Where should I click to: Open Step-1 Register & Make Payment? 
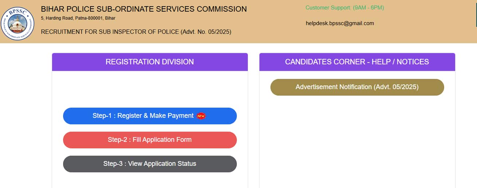[x=150, y=116]
